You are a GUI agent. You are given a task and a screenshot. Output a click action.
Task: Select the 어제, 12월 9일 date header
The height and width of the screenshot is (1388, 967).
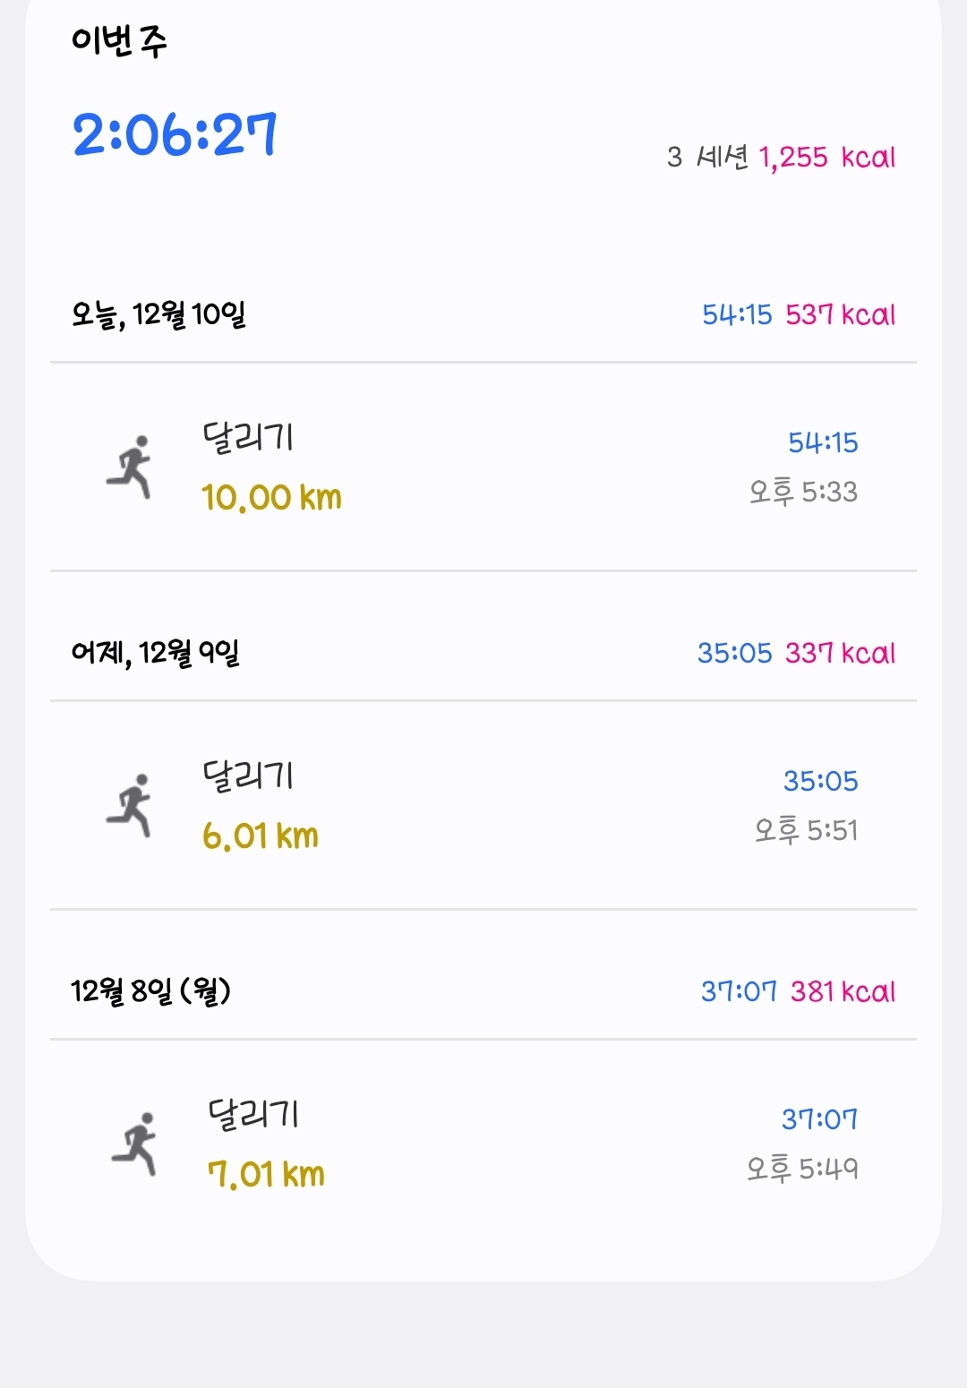click(155, 653)
